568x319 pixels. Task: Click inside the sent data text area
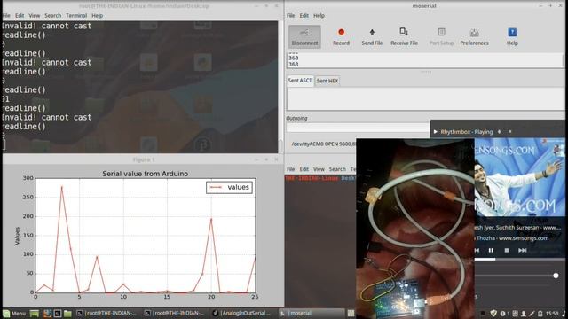coord(426,98)
